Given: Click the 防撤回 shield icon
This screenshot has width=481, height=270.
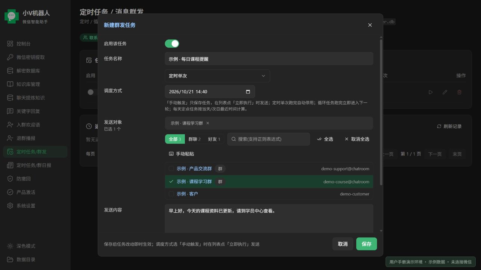Looking at the screenshot, I should click(x=10, y=179).
